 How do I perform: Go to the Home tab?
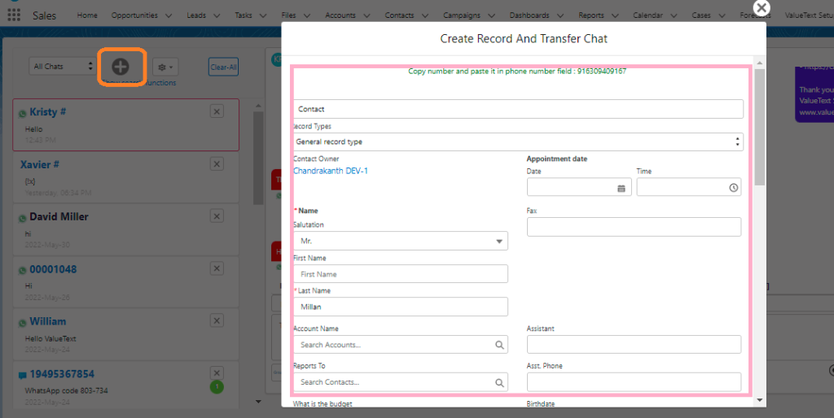tap(87, 15)
